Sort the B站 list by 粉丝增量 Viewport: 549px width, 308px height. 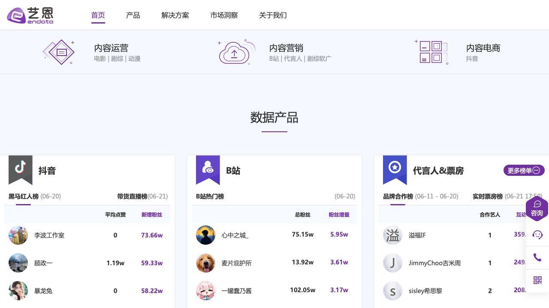point(339,214)
